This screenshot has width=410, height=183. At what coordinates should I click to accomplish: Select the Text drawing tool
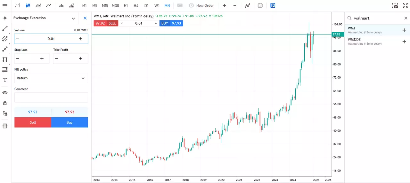(x=5, y=80)
